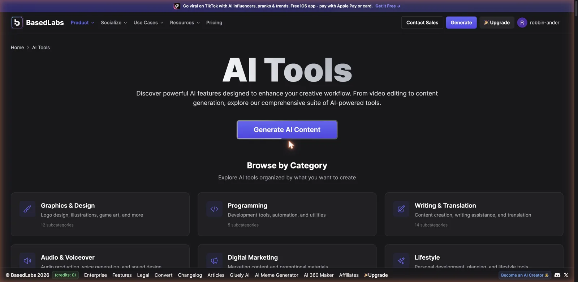Open AI Meme Generator footer link
The height and width of the screenshot is (282, 578).
pyautogui.click(x=276, y=275)
